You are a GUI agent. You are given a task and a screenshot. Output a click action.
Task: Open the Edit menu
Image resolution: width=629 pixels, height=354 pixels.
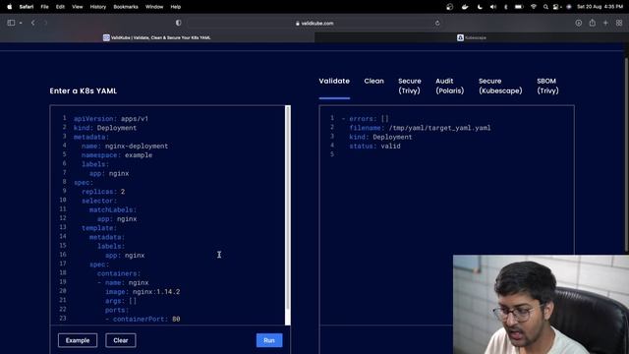(60, 7)
